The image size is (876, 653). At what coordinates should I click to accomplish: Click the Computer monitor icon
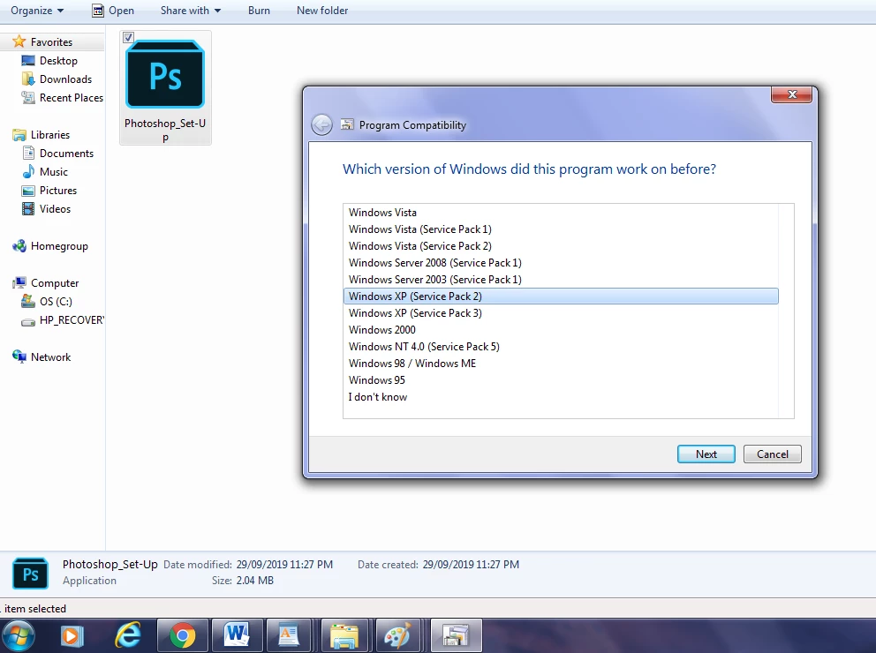(19, 282)
